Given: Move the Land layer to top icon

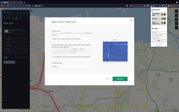Looking at the screenshot, I should click(x=25, y=52).
